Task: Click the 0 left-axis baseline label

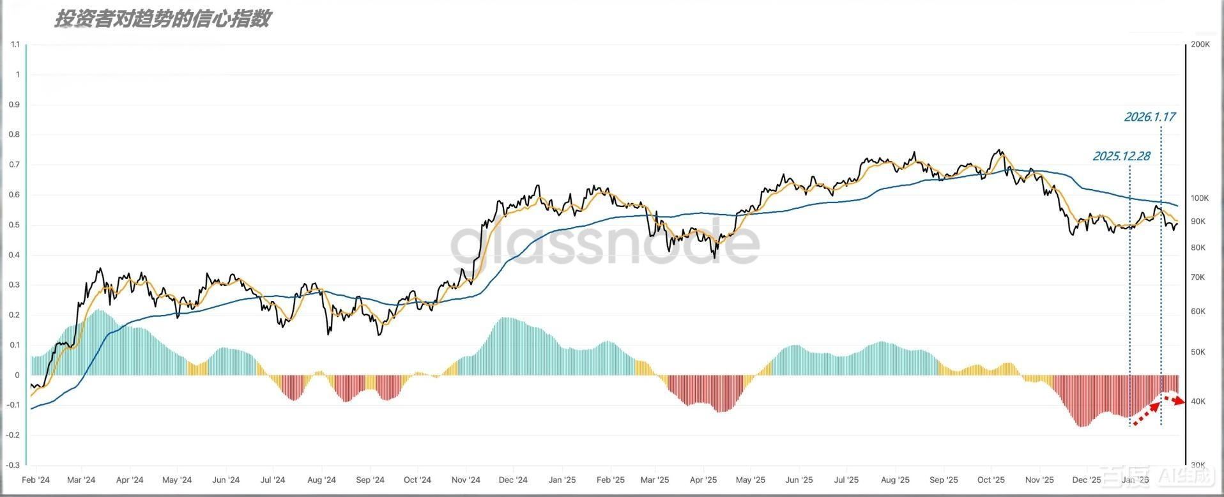Action: click(x=17, y=375)
